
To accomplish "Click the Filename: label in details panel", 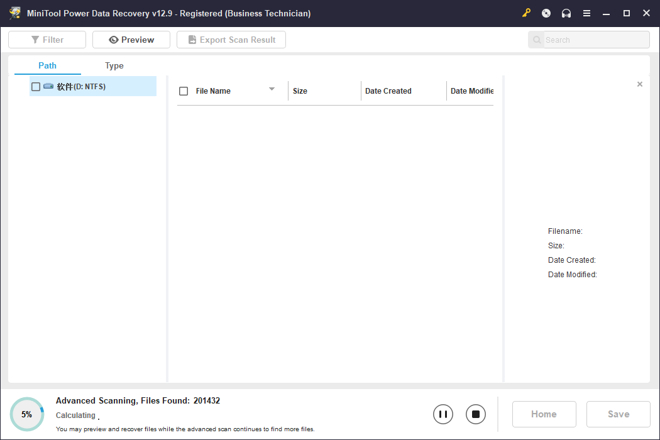I will point(565,231).
